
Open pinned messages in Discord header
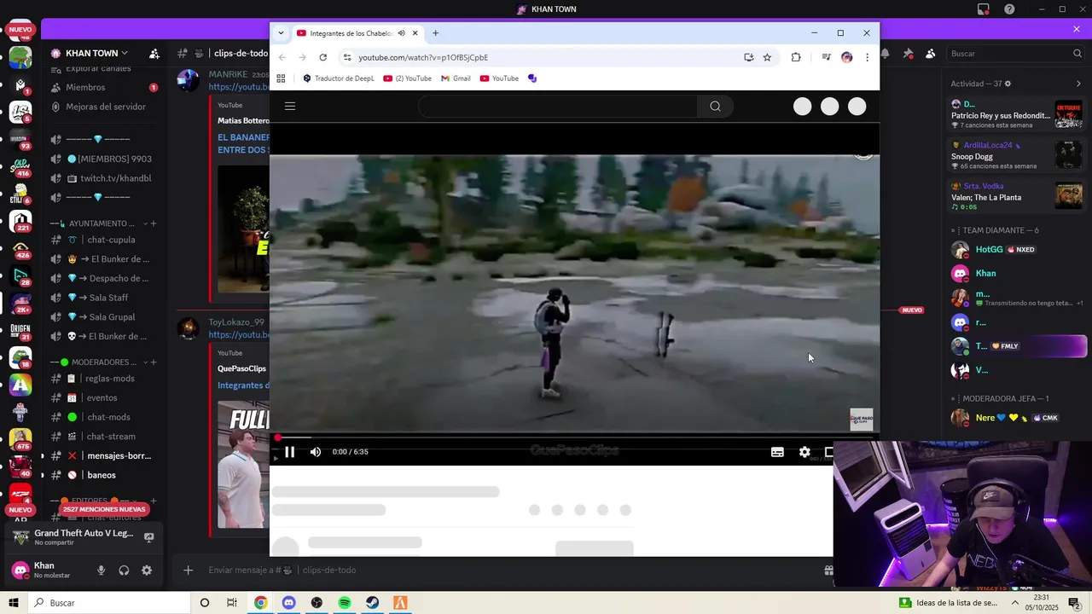click(908, 53)
